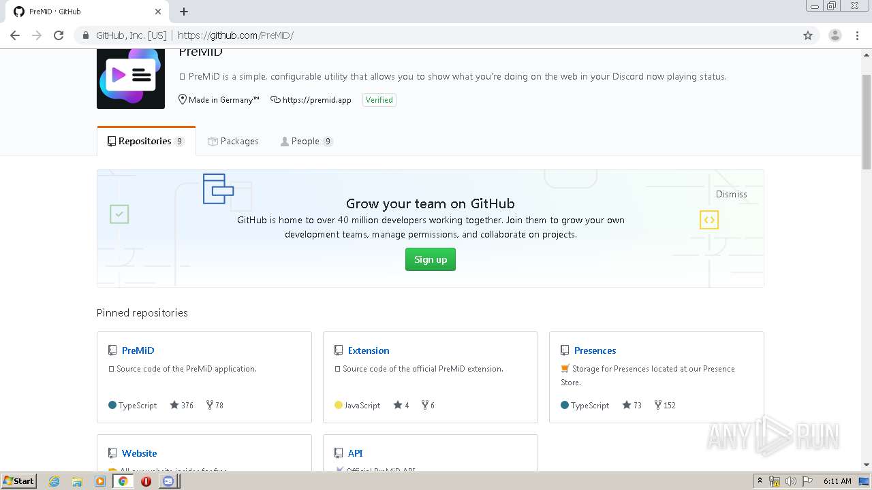This screenshot has height=490, width=872.
Task: Open the Website pinned repository
Action: [x=139, y=453]
